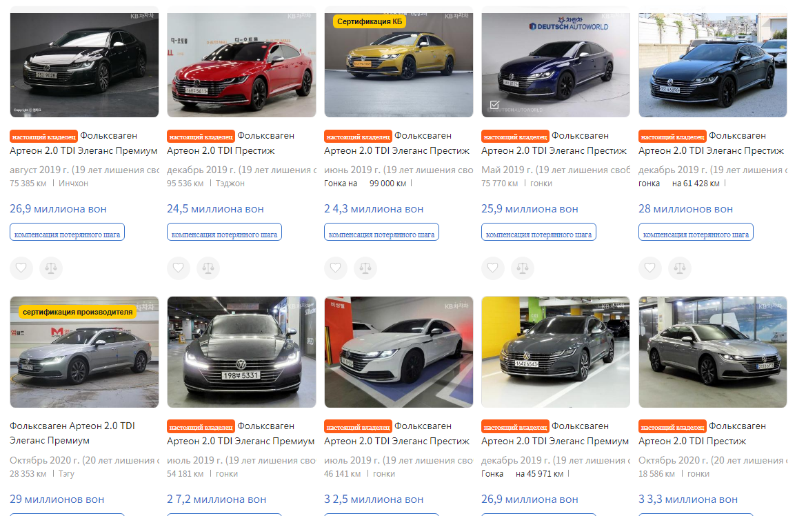This screenshot has width=806, height=516.
Task: Open price '26,9 миллиона вон' of the Инчхон car
Action: click(58, 209)
